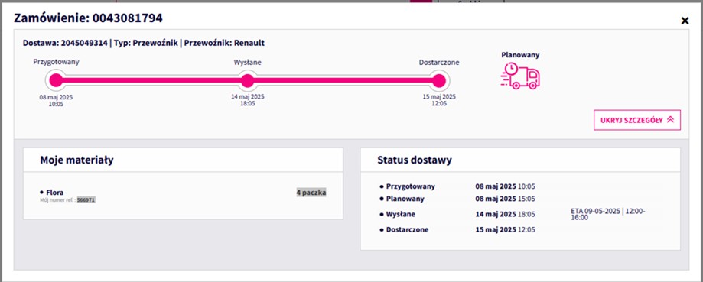This screenshot has height=282, width=703.
Task: Click the date under Wysłane timeline marker
Action: 248,100
